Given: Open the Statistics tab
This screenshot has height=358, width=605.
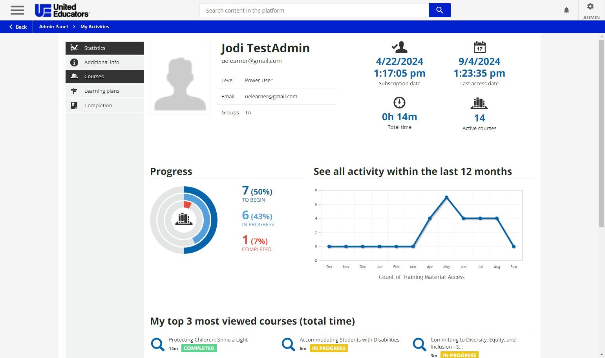Looking at the screenshot, I should (105, 48).
